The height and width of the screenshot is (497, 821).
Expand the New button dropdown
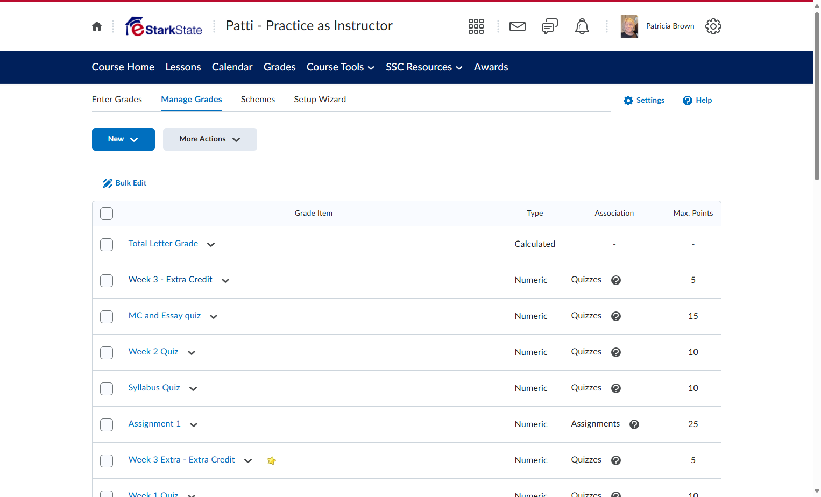tap(123, 139)
